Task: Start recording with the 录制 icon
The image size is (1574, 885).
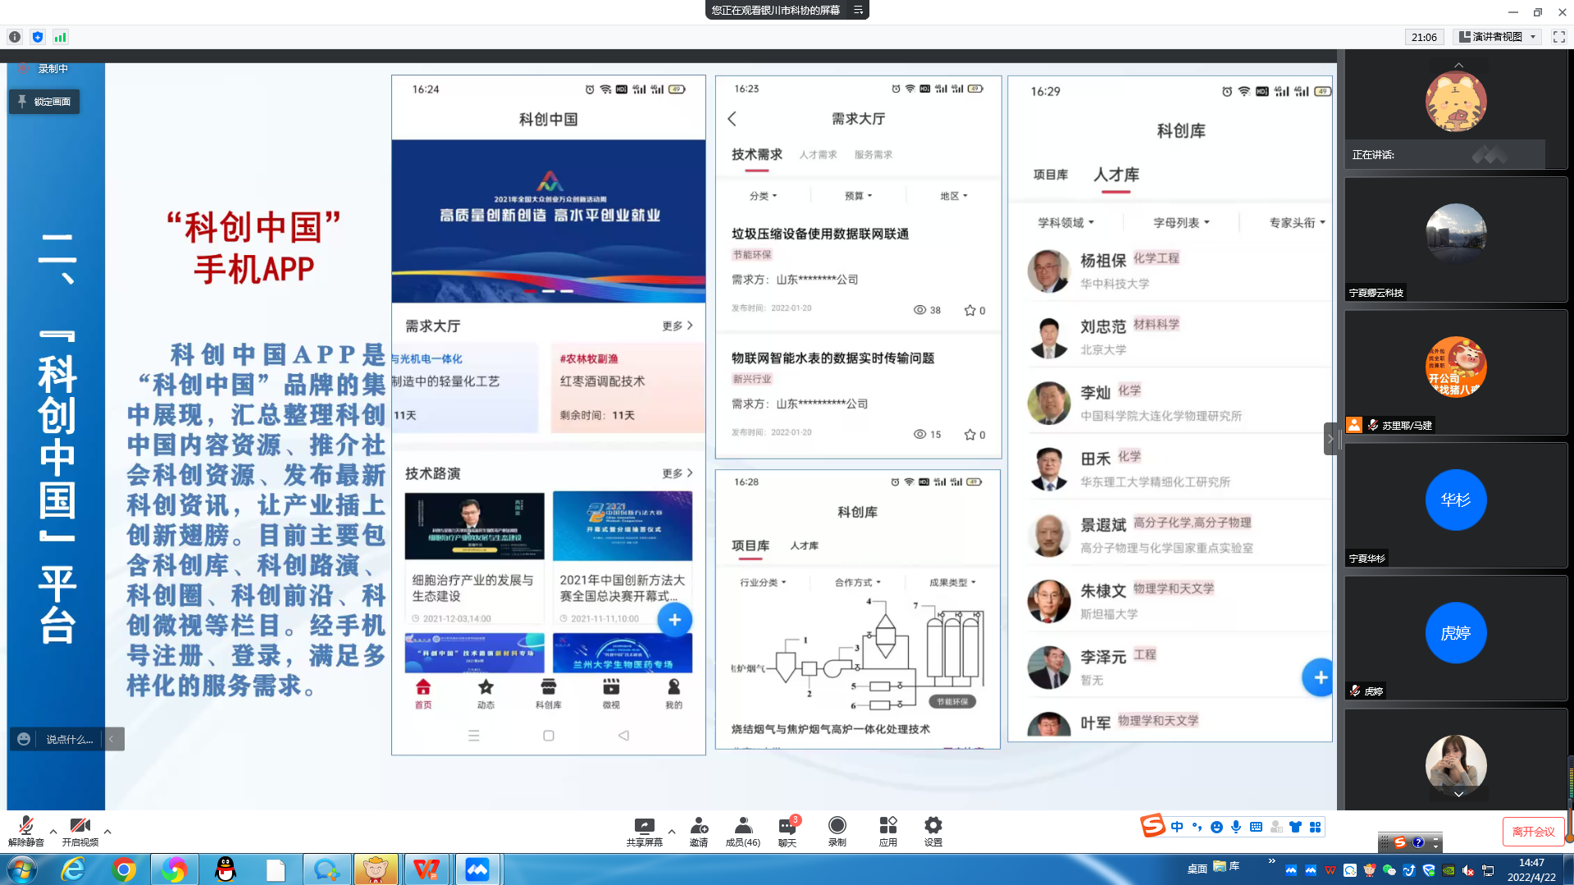Action: coord(837,830)
